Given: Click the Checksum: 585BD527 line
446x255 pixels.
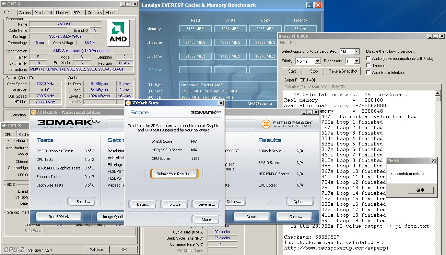Looking at the screenshot, I should [x=312, y=237].
